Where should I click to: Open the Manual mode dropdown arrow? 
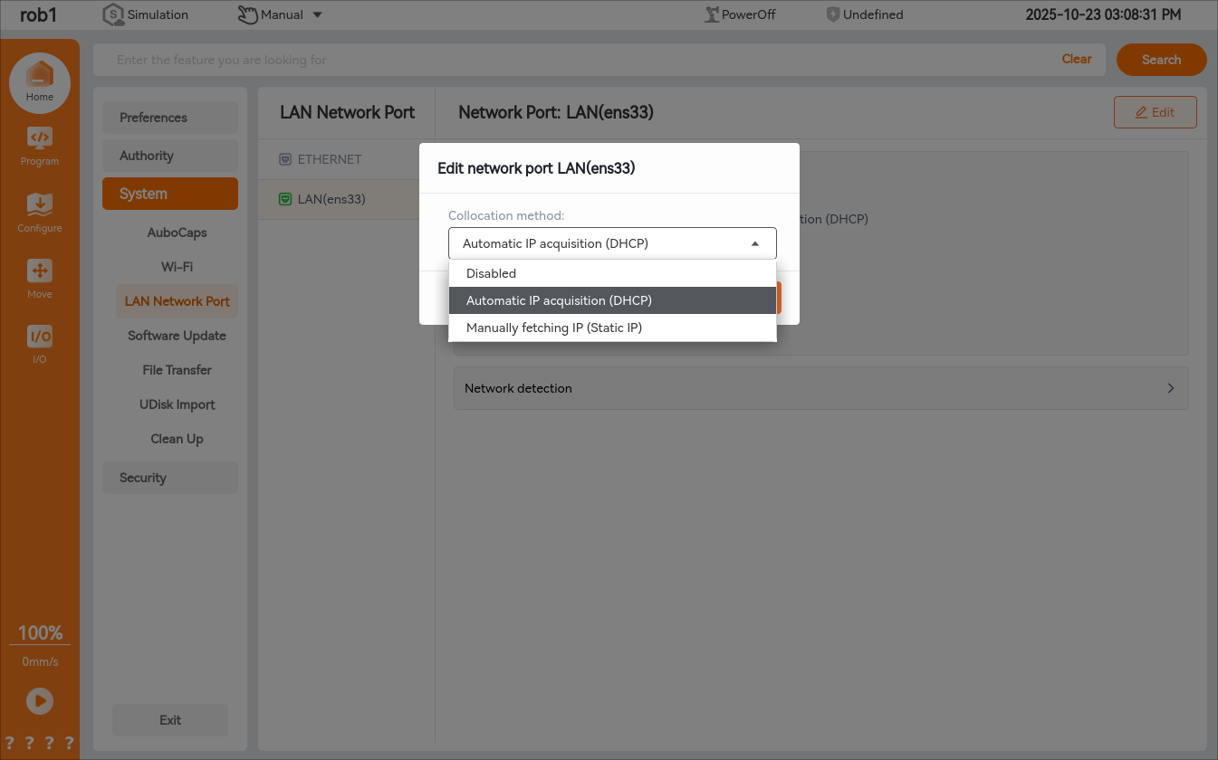[317, 14]
